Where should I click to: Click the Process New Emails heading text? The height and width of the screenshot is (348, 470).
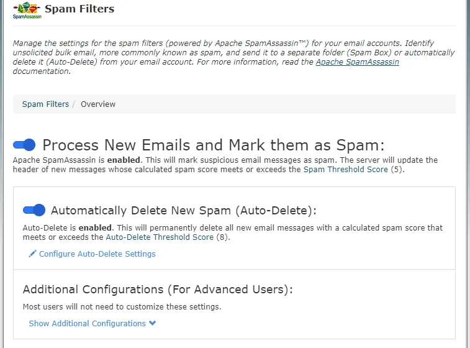click(x=214, y=145)
